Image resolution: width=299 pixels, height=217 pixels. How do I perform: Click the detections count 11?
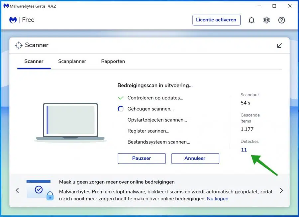click(244, 150)
